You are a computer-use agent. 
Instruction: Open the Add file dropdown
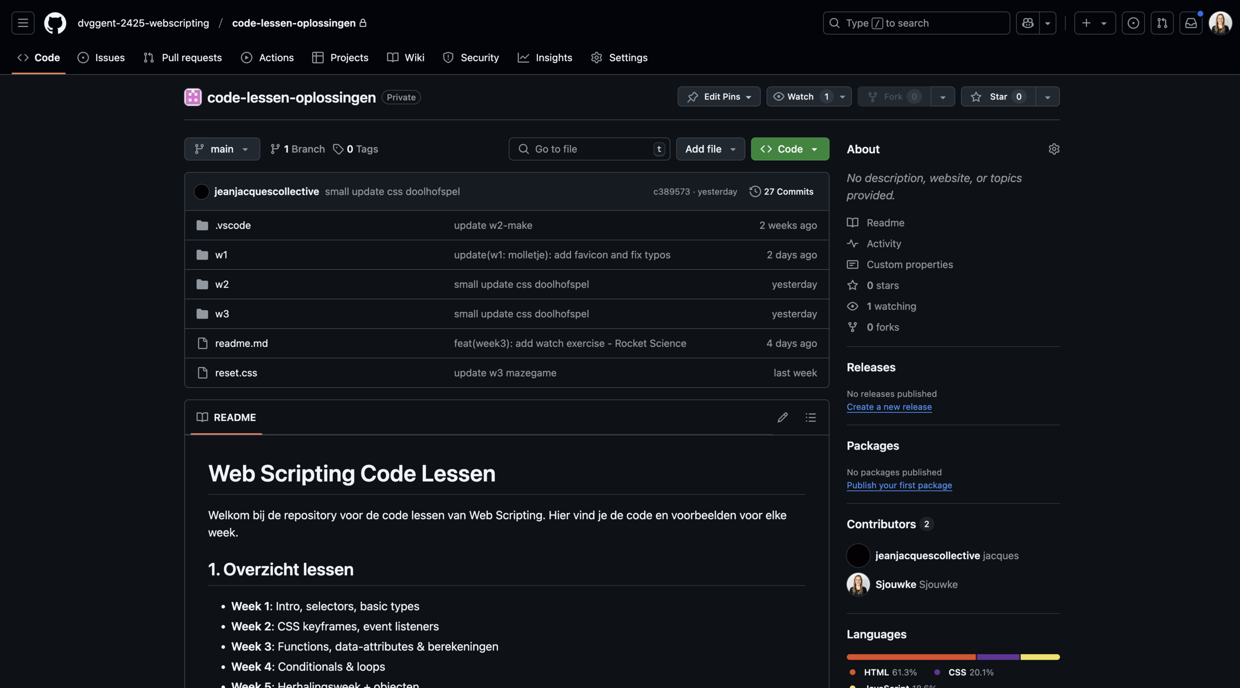click(x=710, y=149)
